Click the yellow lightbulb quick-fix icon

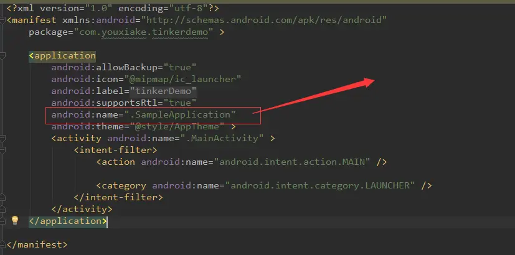(15, 221)
